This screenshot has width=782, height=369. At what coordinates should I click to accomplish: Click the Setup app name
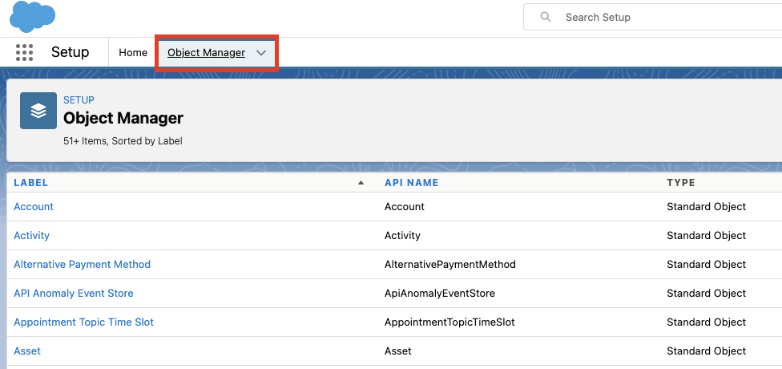coord(71,52)
